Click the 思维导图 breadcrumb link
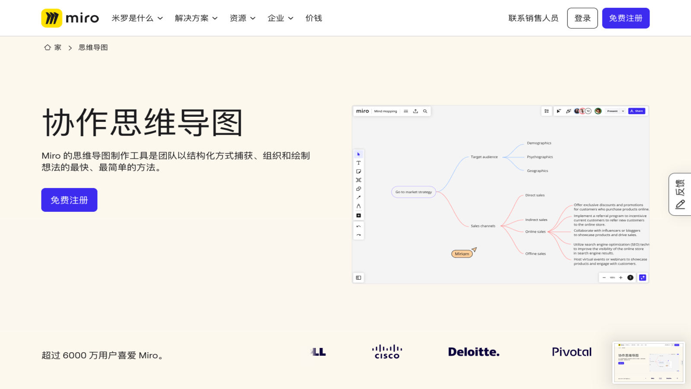691x389 pixels. [92, 47]
